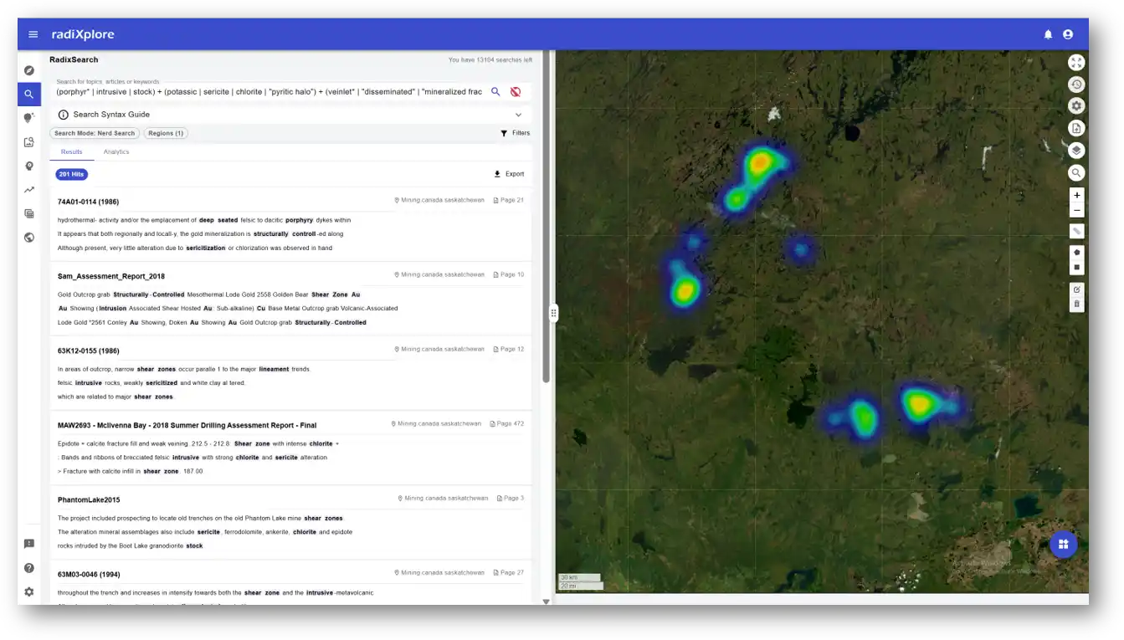Expand the Search Syntax Guide chevron

click(518, 115)
